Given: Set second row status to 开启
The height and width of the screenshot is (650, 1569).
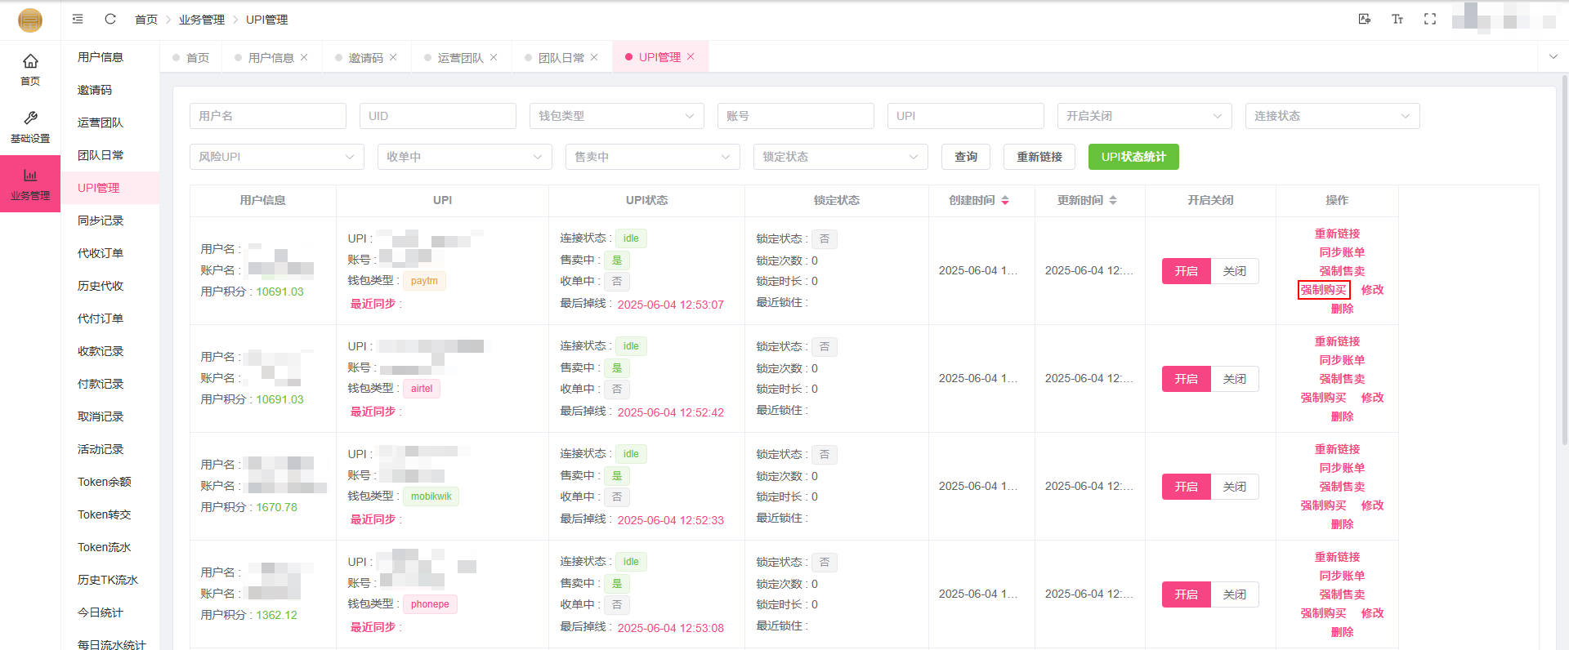Looking at the screenshot, I should [x=1186, y=379].
